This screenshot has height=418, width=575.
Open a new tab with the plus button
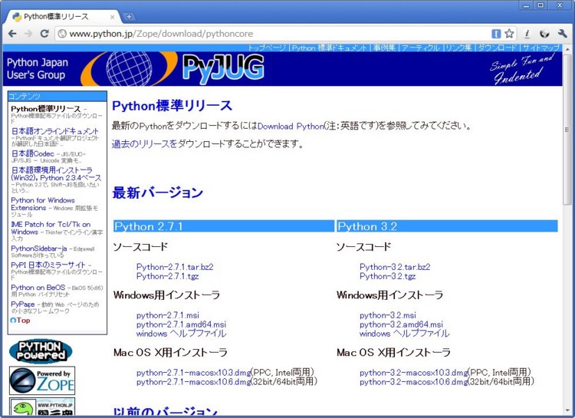pos(129,17)
